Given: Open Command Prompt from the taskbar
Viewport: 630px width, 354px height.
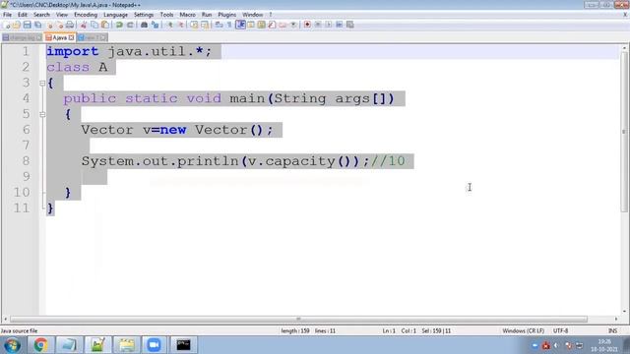Looking at the screenshot, I should (x=183, y=345).
